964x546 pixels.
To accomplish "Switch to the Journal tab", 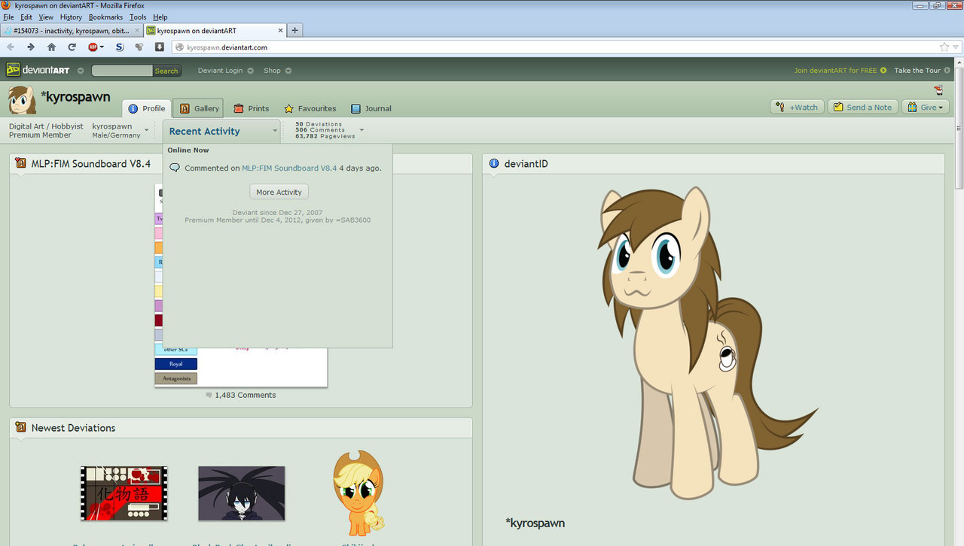I will [371, 108].
